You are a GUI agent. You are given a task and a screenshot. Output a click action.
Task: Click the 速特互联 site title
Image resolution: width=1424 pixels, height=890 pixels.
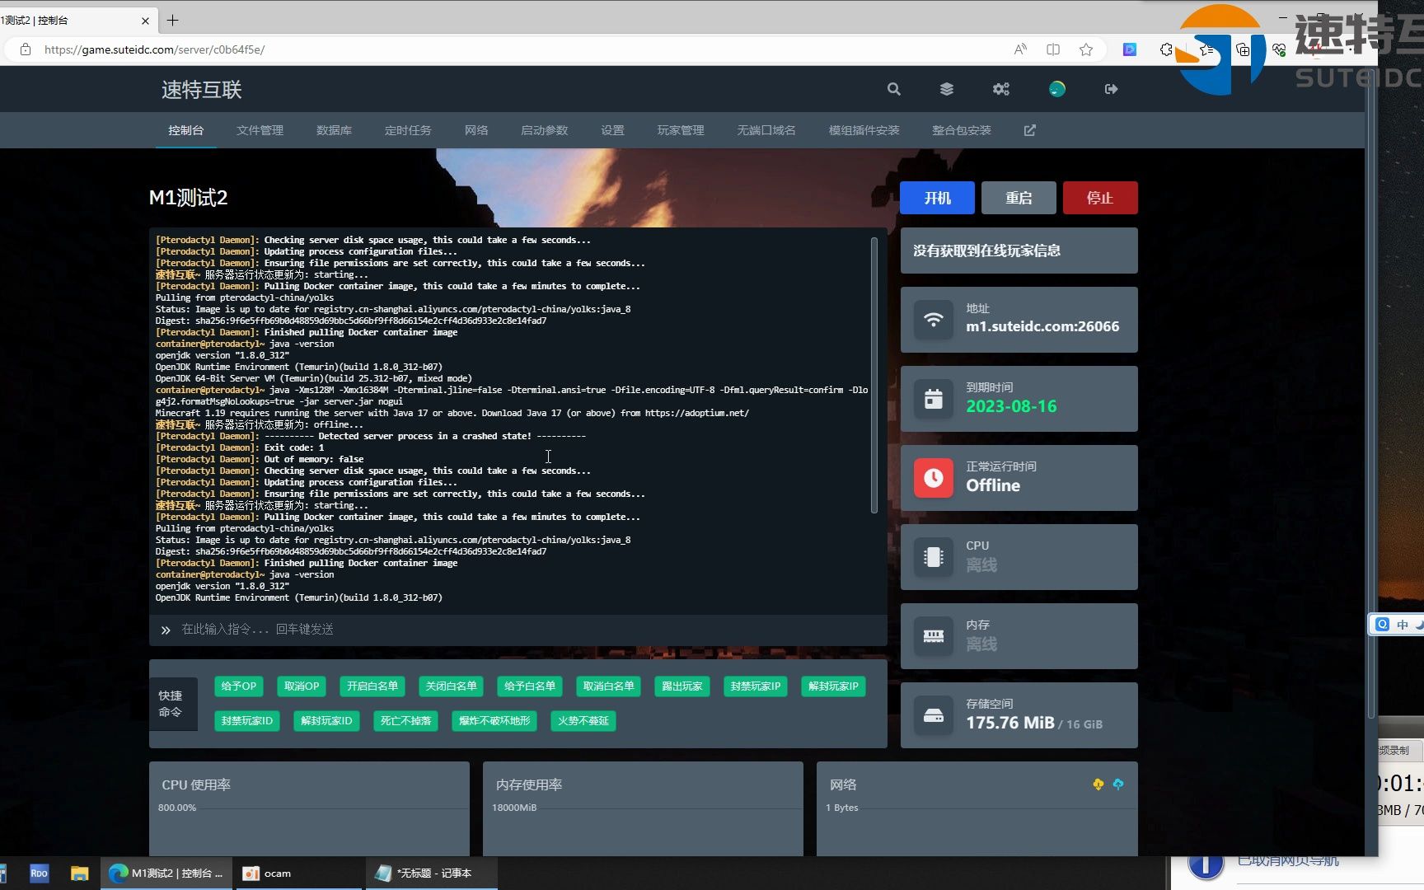[202, 89]
